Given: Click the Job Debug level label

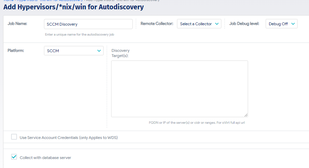Looking at the screenshot, I should pyautogui.click(x=244, y=24).
